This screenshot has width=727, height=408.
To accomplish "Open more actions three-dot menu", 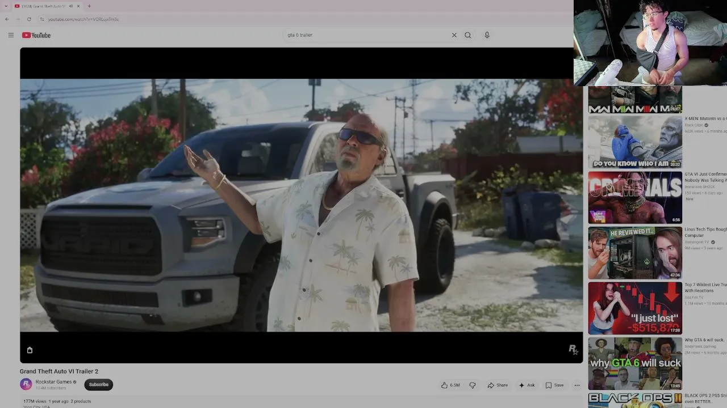I will point(577,385).
